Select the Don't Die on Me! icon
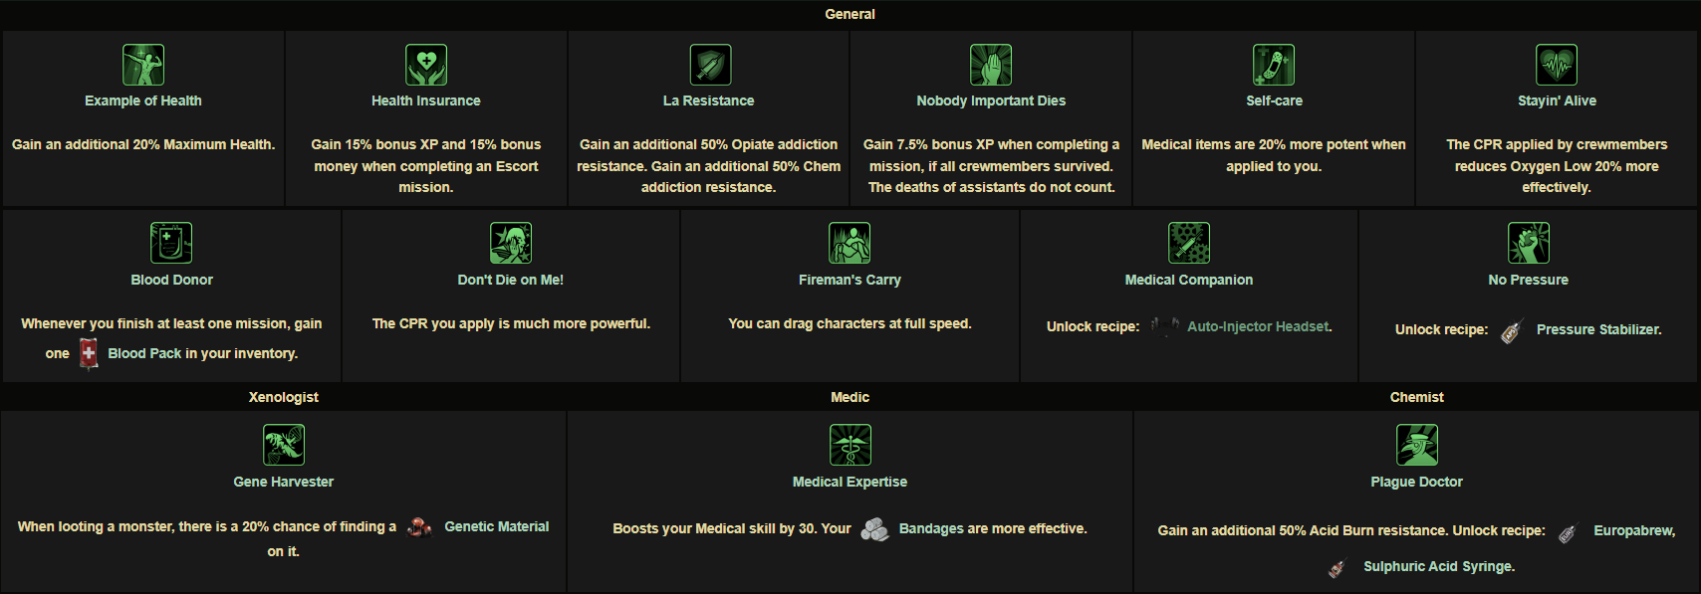The height and width of the screenshot is (594, 1701). click(x=511, y=243)
